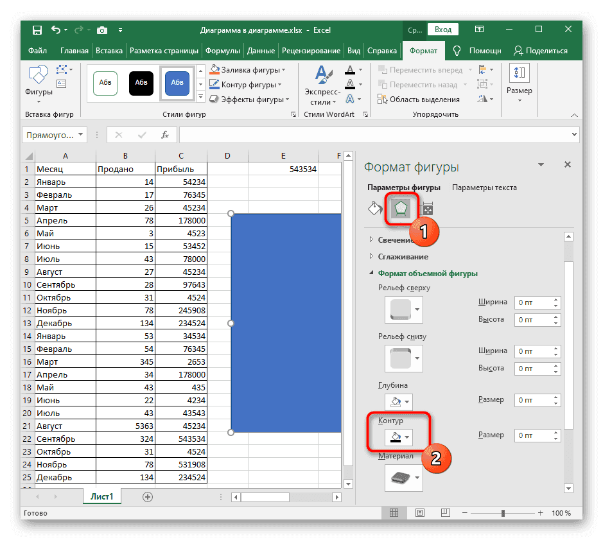Click the add new sheet plus icon

(148, 496)
